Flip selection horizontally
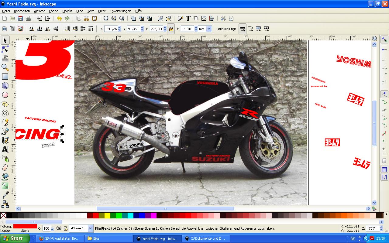This screenshot has height=243, width=389. 48,29
